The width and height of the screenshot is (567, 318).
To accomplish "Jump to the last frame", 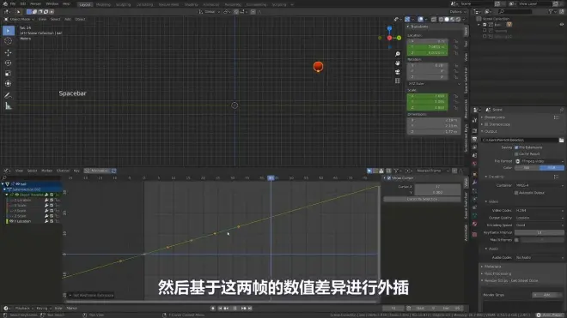I will pos(249,309).
